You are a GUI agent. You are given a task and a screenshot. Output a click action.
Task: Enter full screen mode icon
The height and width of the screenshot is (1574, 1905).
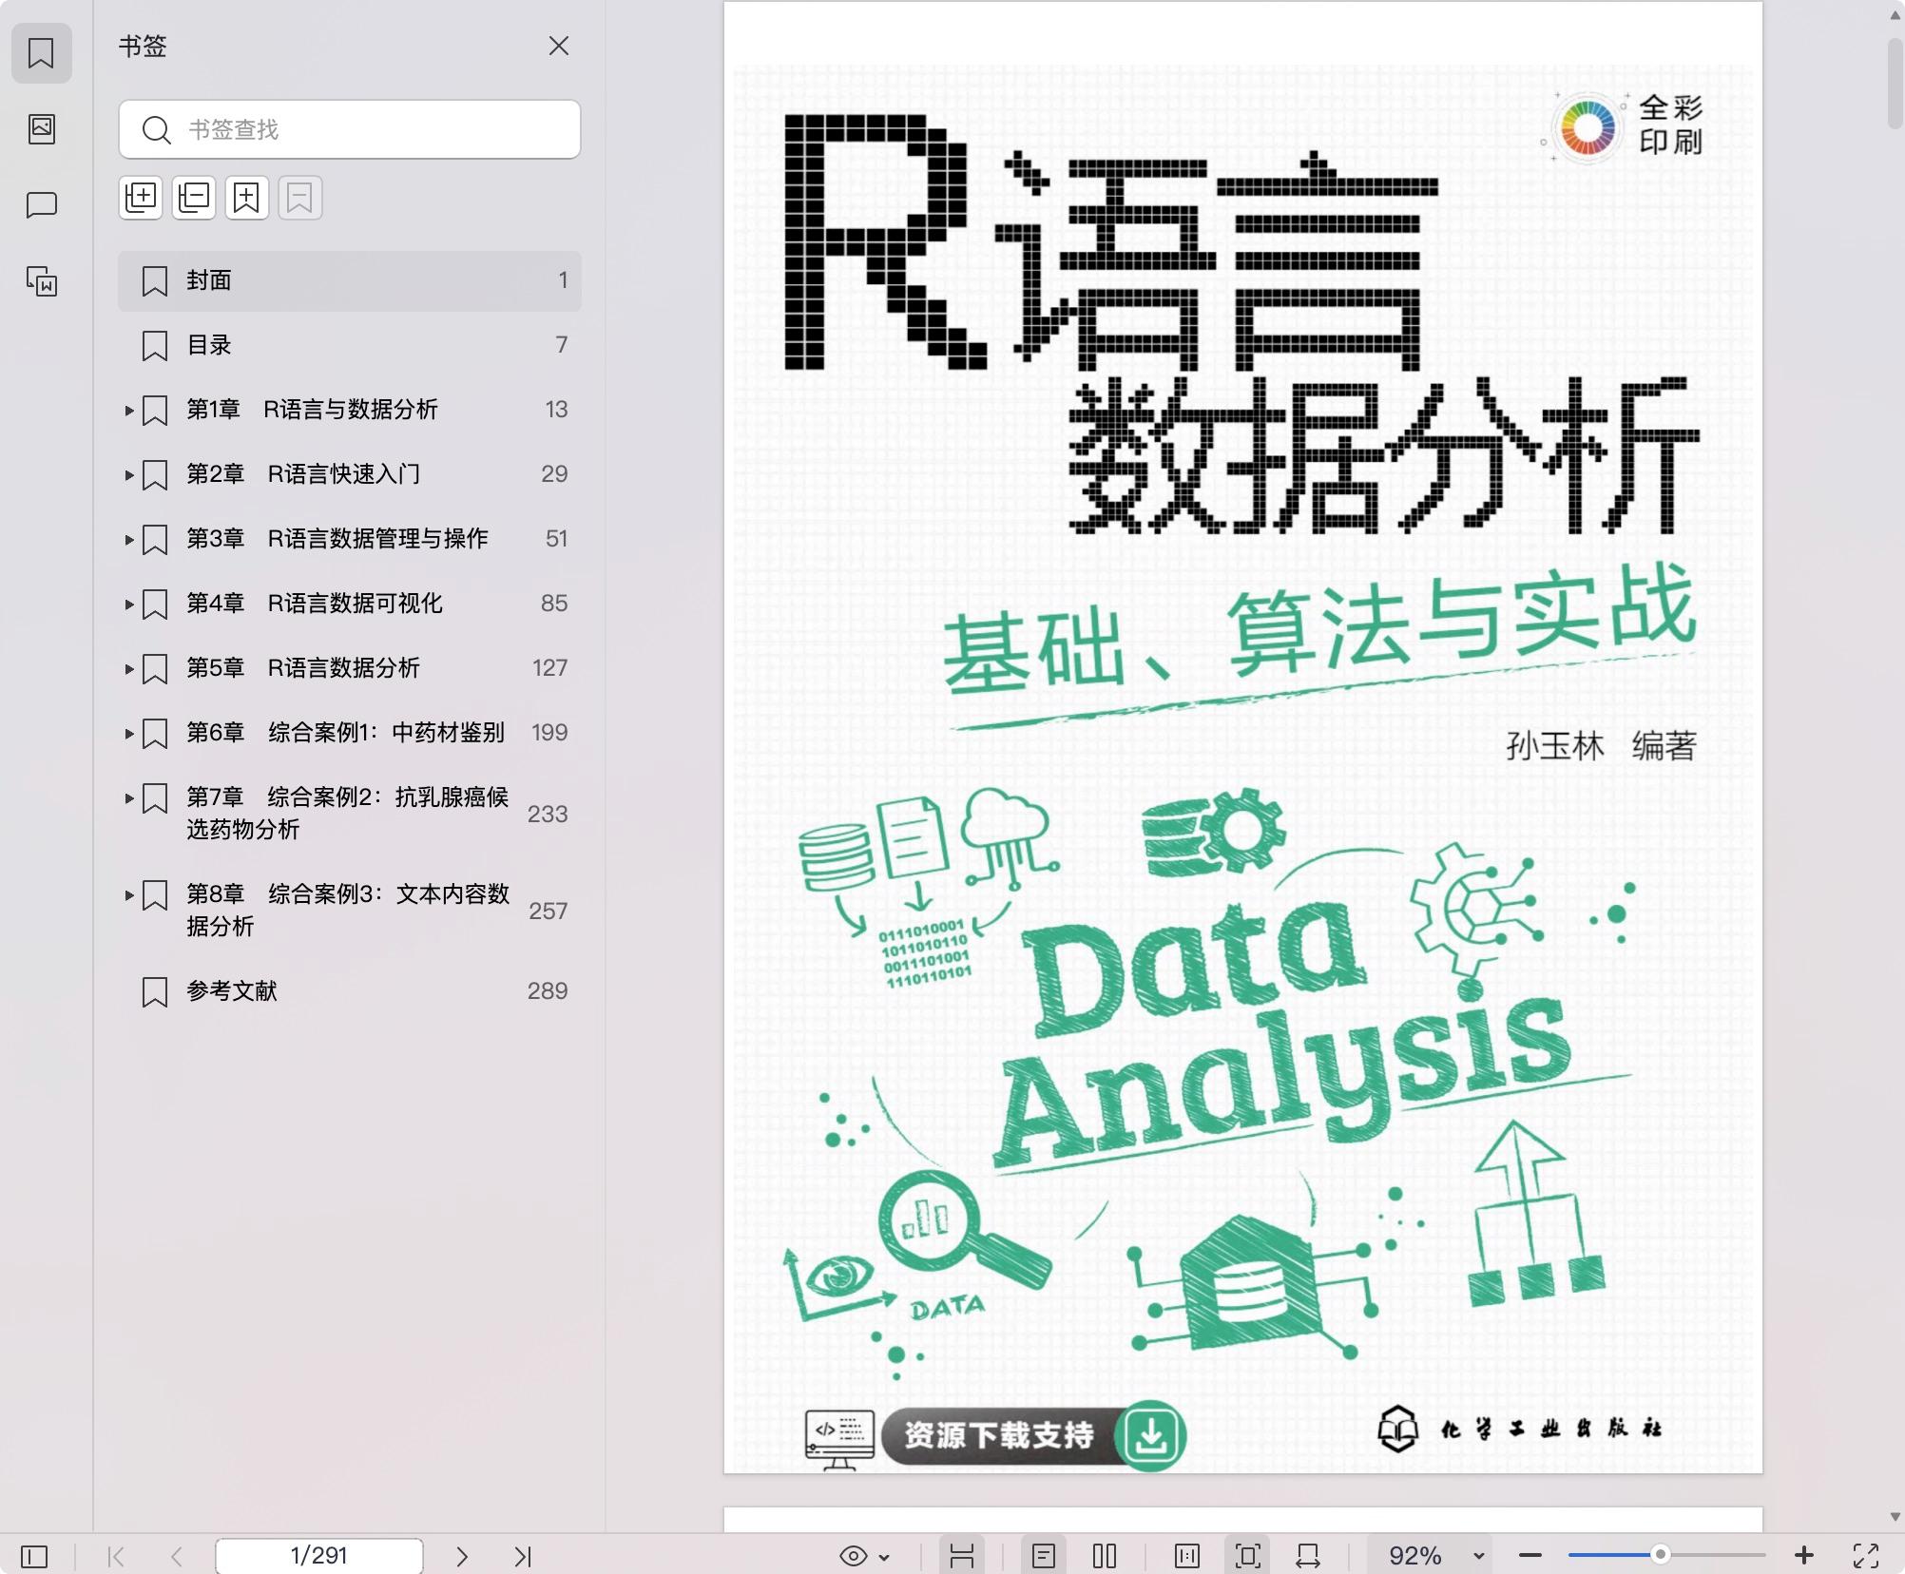[1865, 1556]
